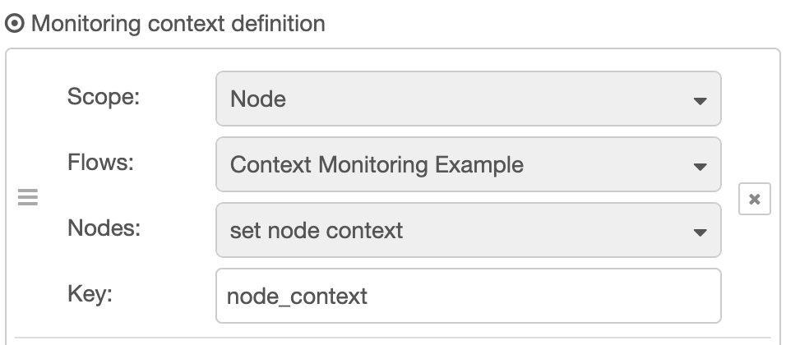Click the Key label
The height and width of the screenshot is (345, 786).
[90, 293]
